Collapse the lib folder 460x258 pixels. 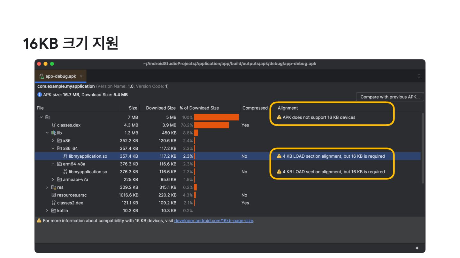(47, 133)
